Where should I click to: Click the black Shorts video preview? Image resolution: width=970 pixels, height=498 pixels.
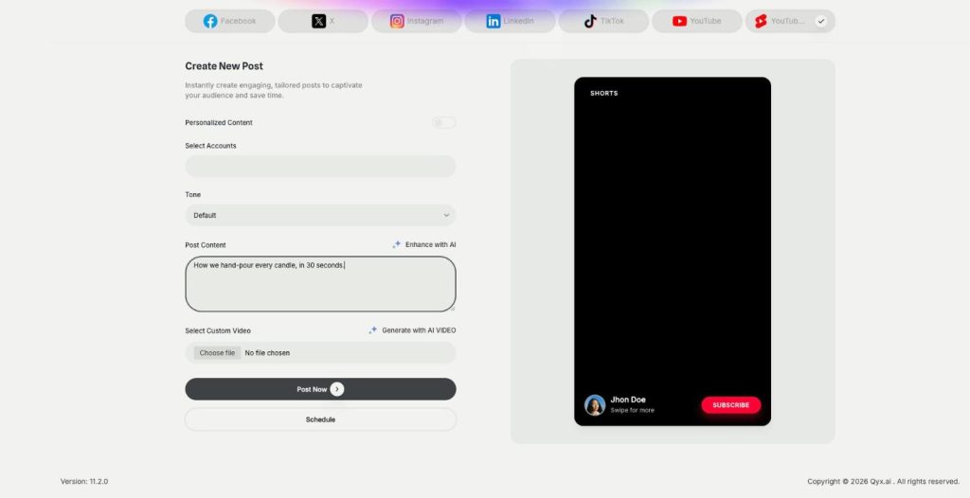click(673, 251)
